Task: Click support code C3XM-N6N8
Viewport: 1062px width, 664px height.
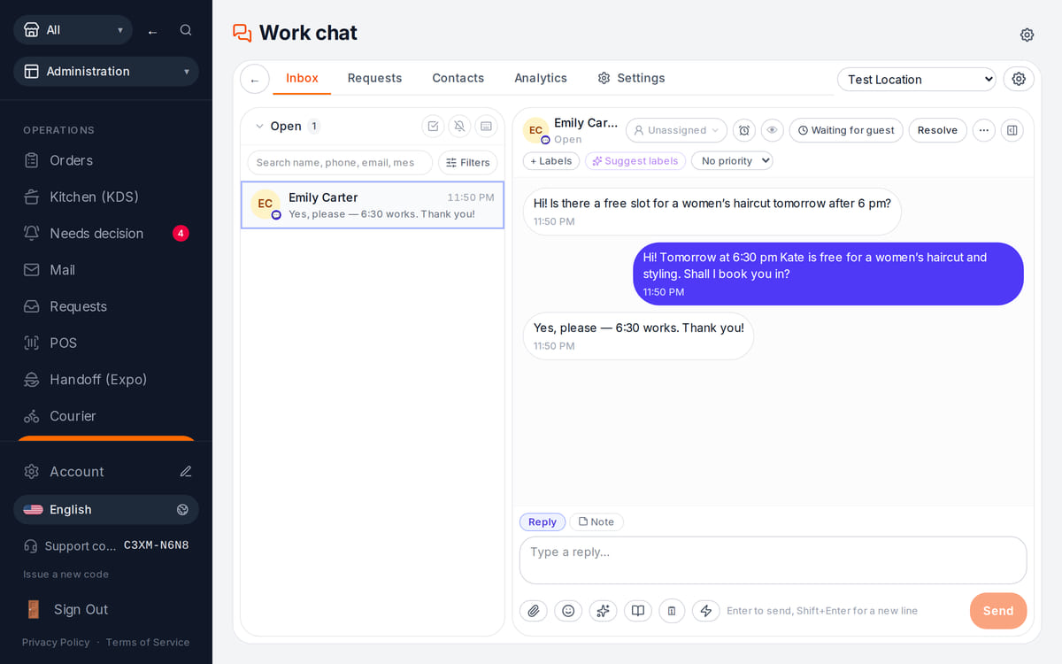Action: click(x=156, y=545)
